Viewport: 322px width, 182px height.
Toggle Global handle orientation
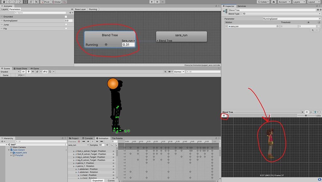pos(56,2)
